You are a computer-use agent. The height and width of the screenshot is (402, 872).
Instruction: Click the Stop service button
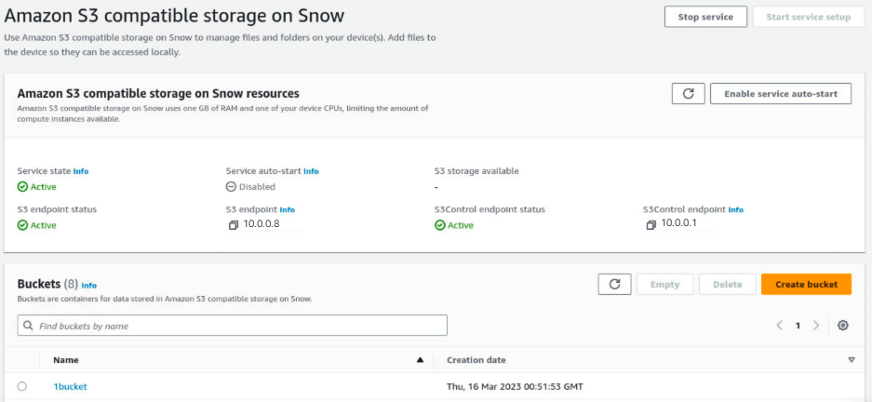(x=704, y=17)
